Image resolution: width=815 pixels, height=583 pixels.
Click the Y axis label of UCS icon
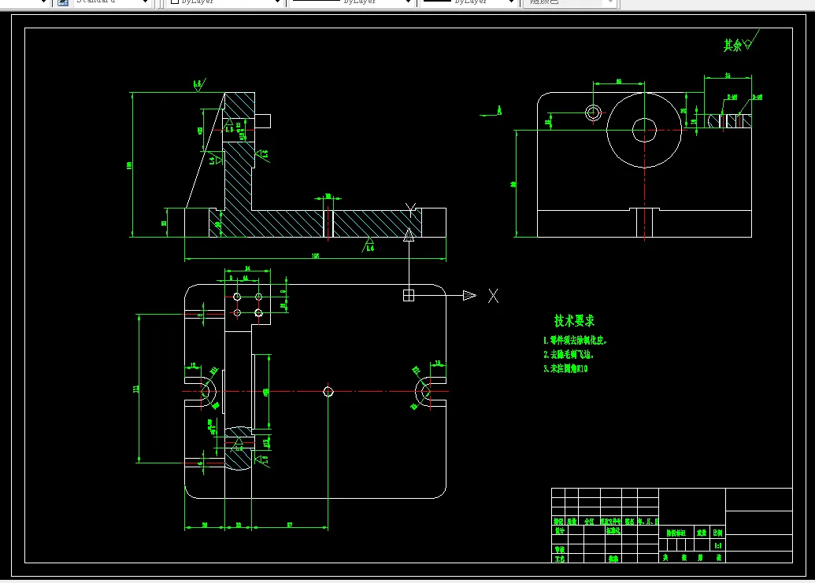410,210
